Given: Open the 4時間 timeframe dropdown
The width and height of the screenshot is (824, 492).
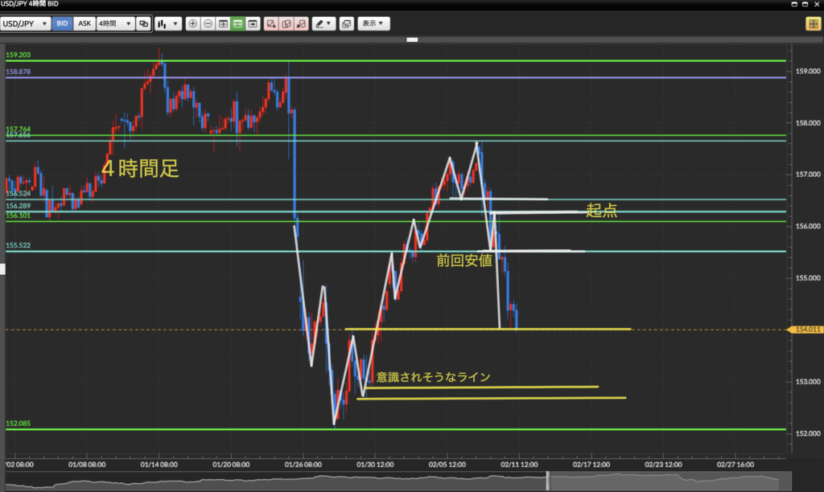Looking at the screenshot, I should 114,24.
